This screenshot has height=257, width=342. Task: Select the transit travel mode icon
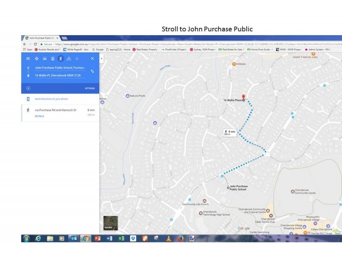[53, 58]
